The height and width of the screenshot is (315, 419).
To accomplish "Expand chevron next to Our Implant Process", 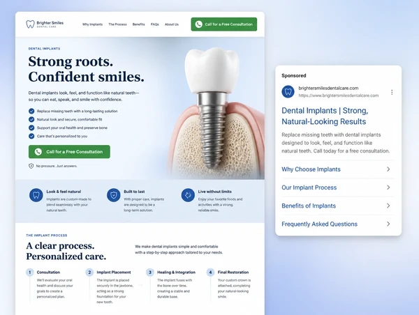I will 388,187.
